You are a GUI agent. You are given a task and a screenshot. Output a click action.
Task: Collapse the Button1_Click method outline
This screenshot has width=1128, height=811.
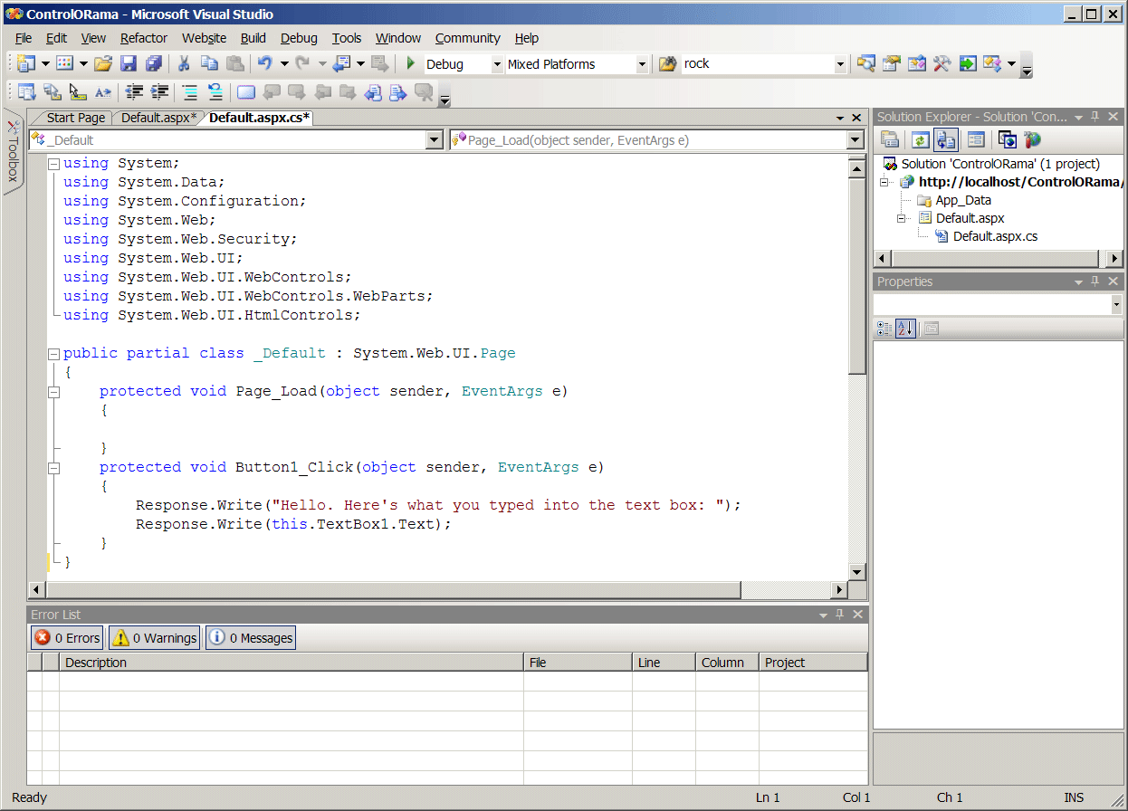53,468
